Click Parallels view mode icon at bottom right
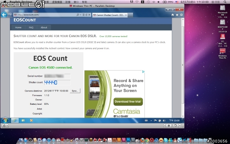The image size is (230, 144). [175, 126]
